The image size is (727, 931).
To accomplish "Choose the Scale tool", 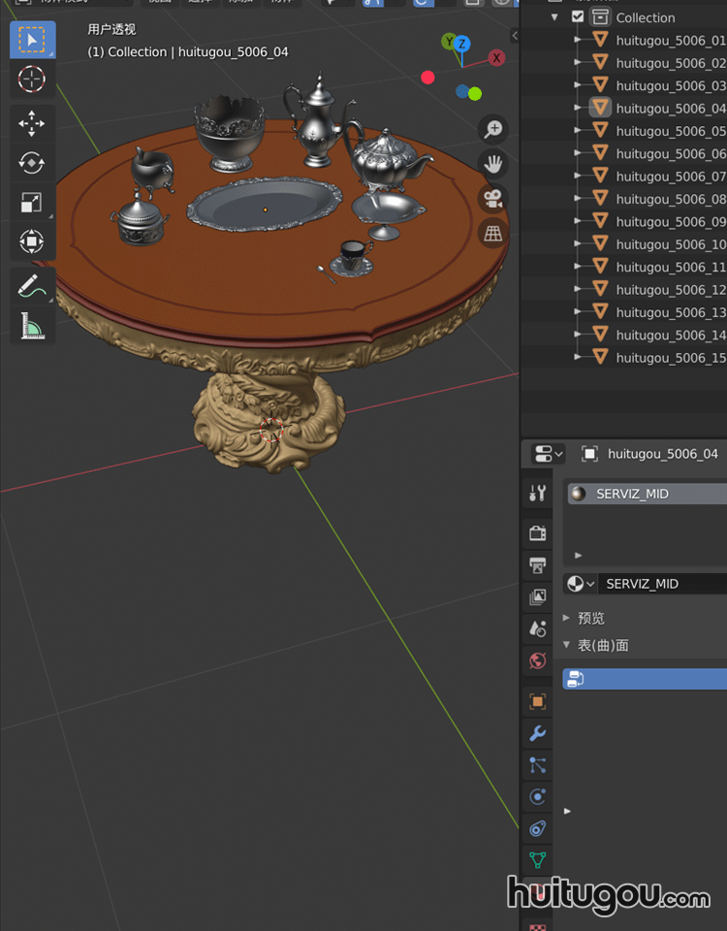I will click(x=32, y=202).
